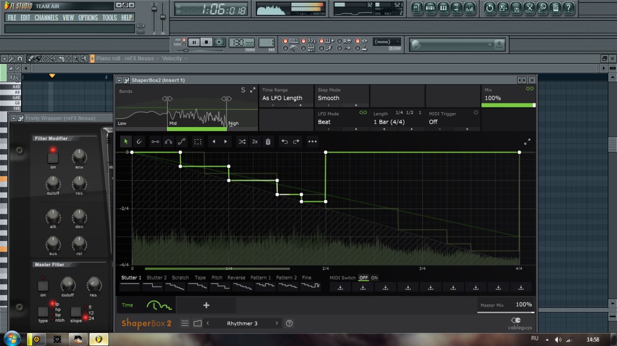Step Time Range to next option
This screenshot has height=346, width=617.
coord(301,105)
